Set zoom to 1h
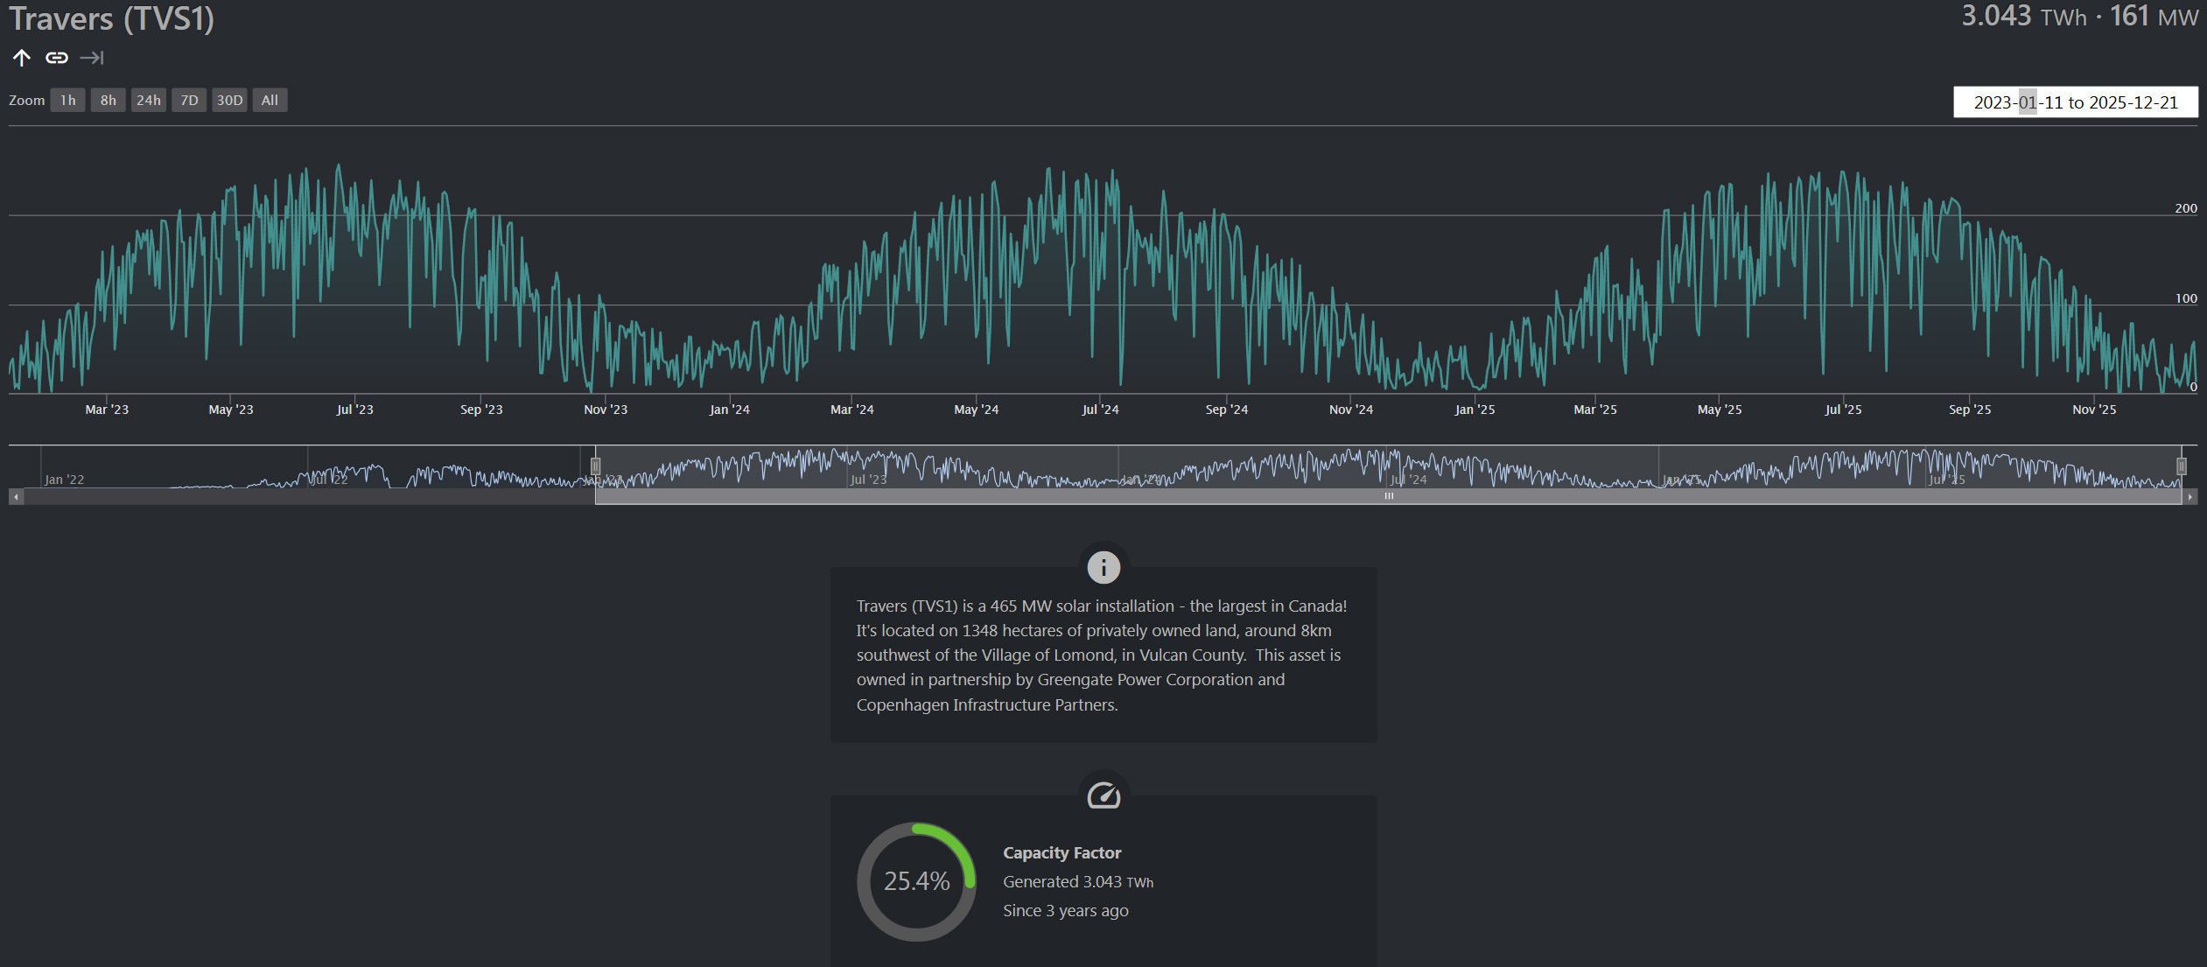2207x967 pixels. pyautogui.click(x=67, y=100)
